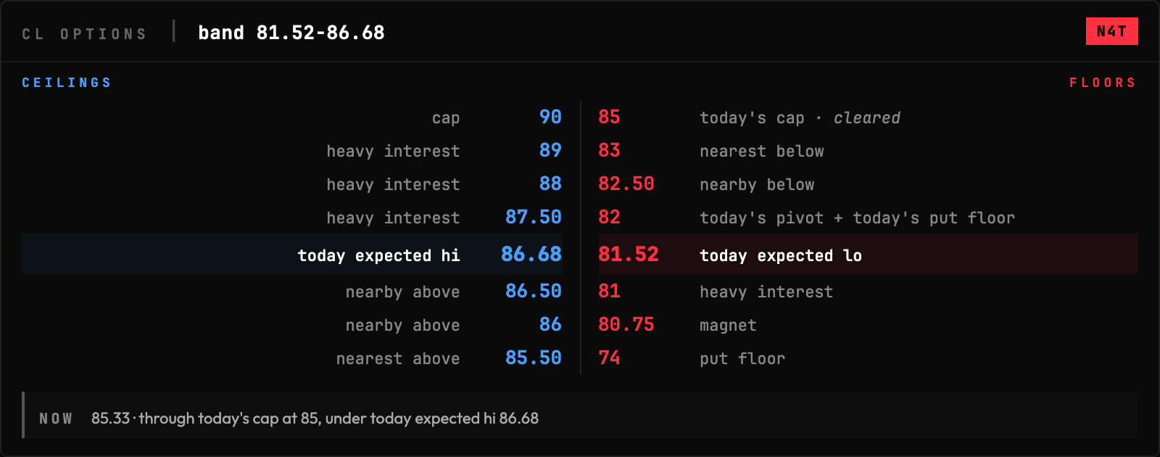The width and height of the screenshot is (1160, 457).
Task: Click the NOW 85.33 status bar
Action: (x=580, y=415)
